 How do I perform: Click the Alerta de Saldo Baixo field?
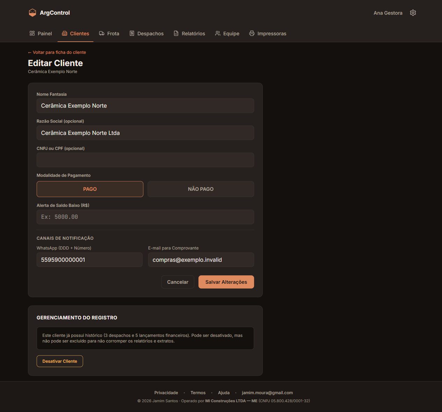(145, 217)
